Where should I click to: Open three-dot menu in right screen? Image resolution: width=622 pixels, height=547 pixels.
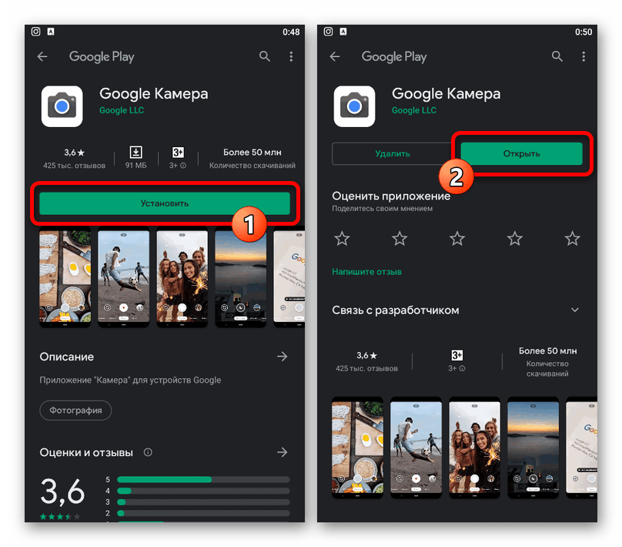(584, 57)
